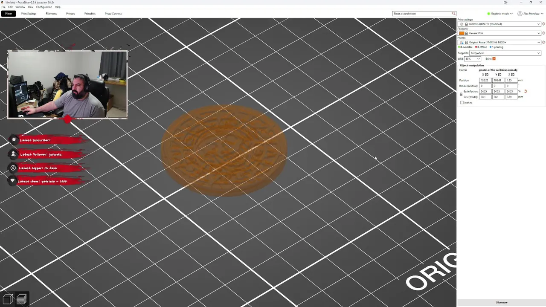Open the File menu
The image size is (546, 307).
pyautogui.click(x=3, y=7)
